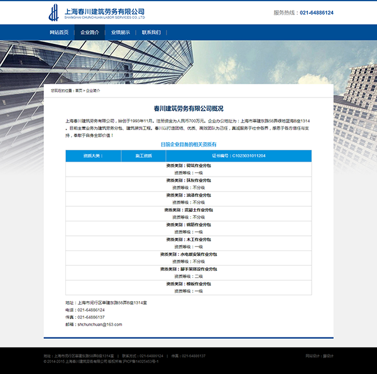The image size is (377, 374).
Task: Open the 网站首页 menu item
Action: point(59,32)
